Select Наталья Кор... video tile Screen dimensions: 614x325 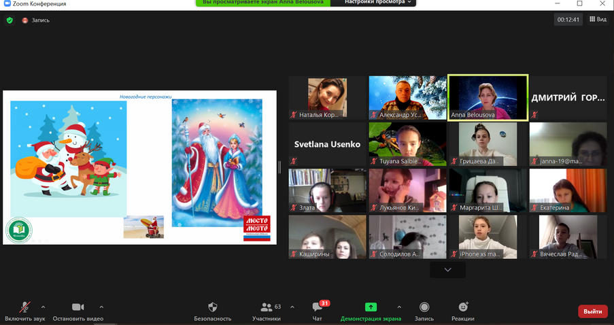[x=327, y=98]
